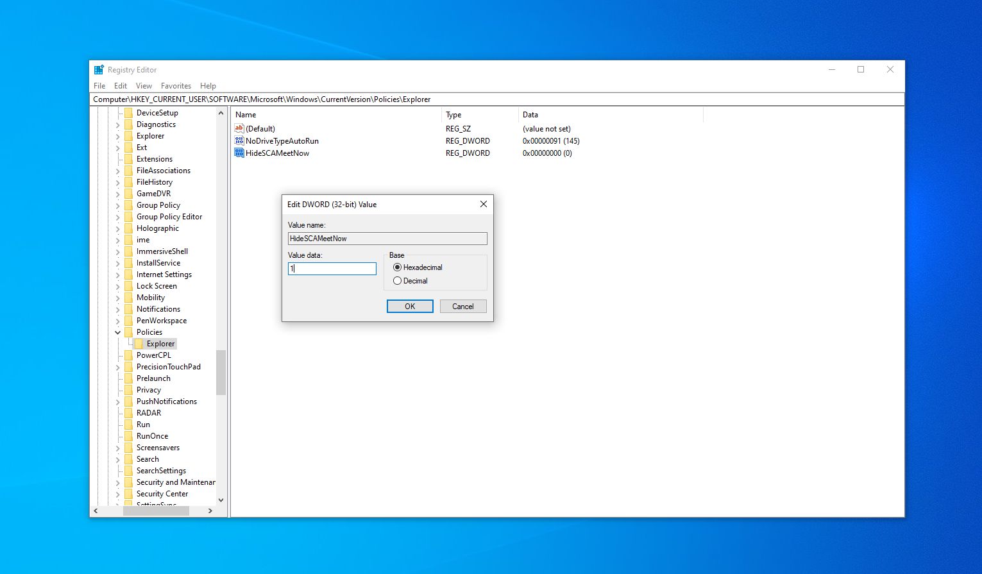Click the FileAssociations folder icon
This screenshot has height=574, width=982.
point(128,171)
